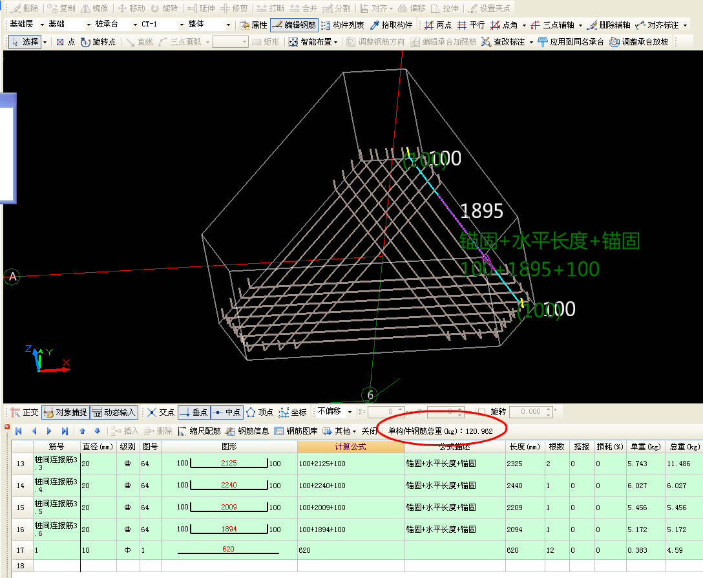
Task: Click 调整承台放坡 button
Action: (x=639, y=42)
